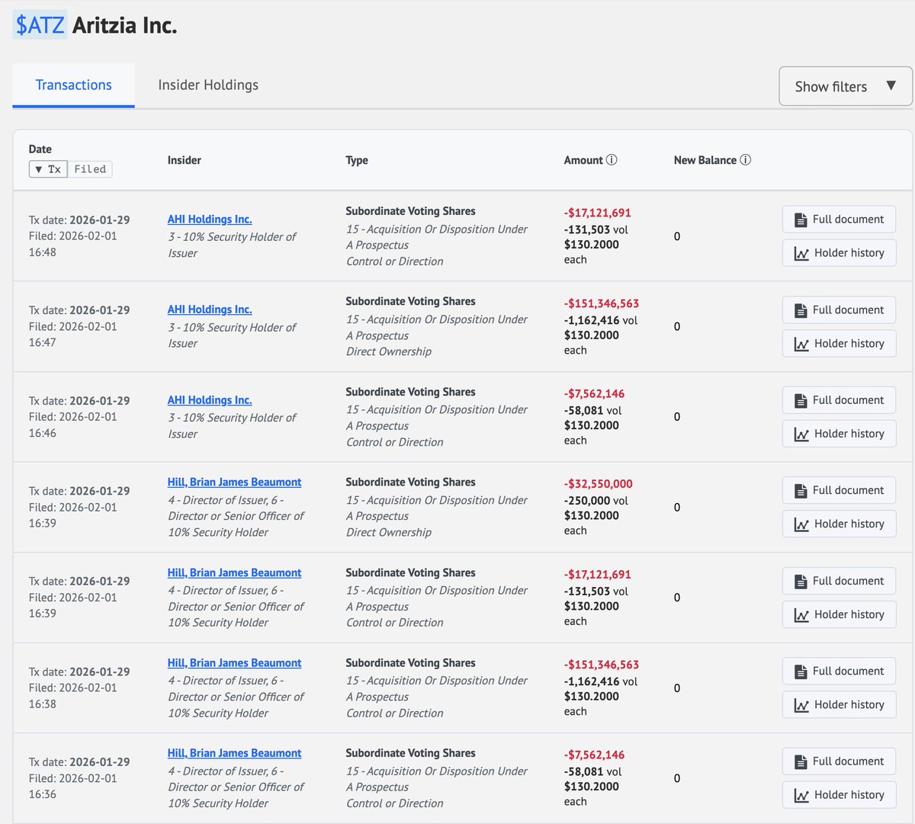View Holder history for row filed 16:48
915x824 pixels.
tap(839, 253)
